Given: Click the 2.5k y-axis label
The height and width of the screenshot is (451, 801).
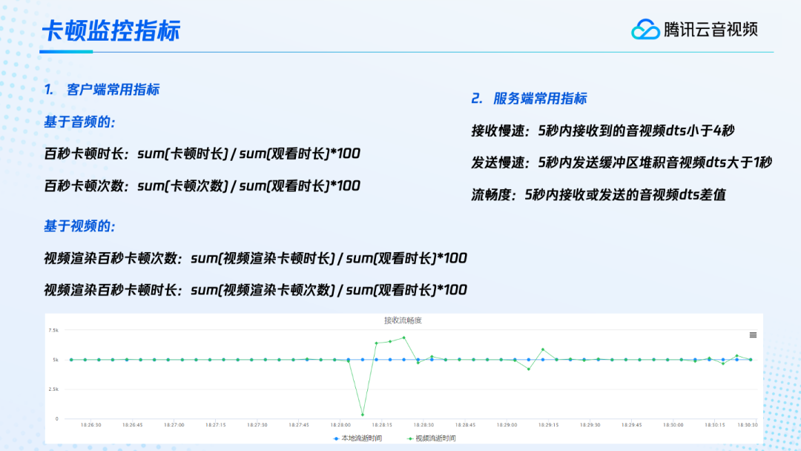Looking at the screenshot, I should pos(53,389).
